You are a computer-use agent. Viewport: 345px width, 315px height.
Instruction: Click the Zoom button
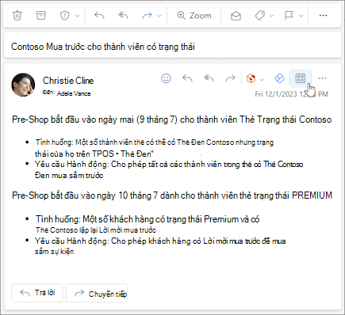coord(194,16)
